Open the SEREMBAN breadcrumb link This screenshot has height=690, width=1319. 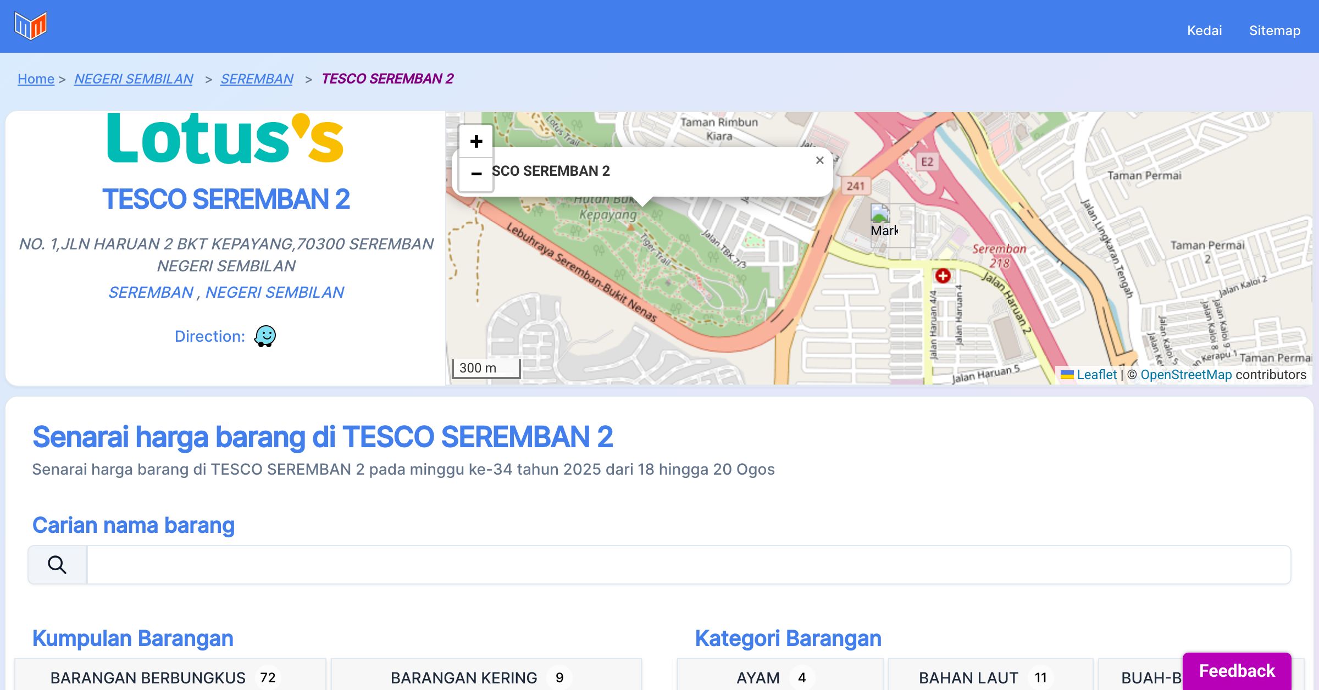257,79
